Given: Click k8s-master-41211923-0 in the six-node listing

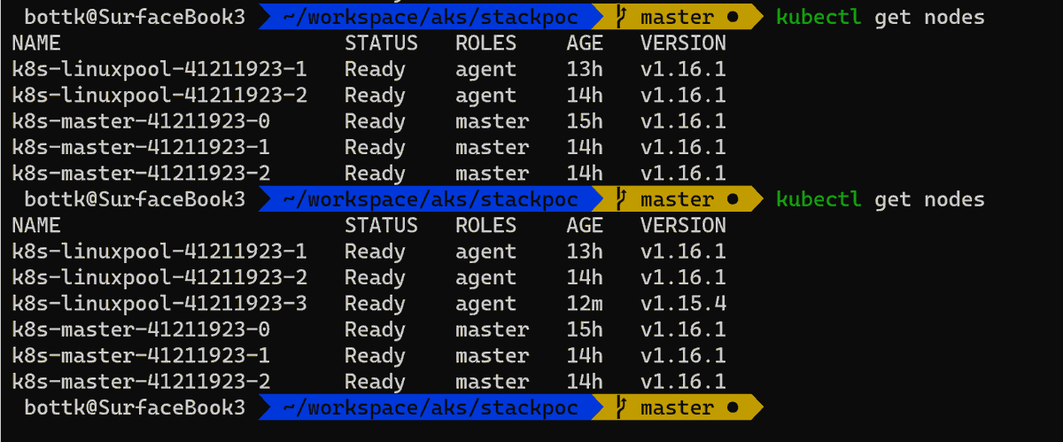Looking at the screenshot, I should [x=142, y=330].
